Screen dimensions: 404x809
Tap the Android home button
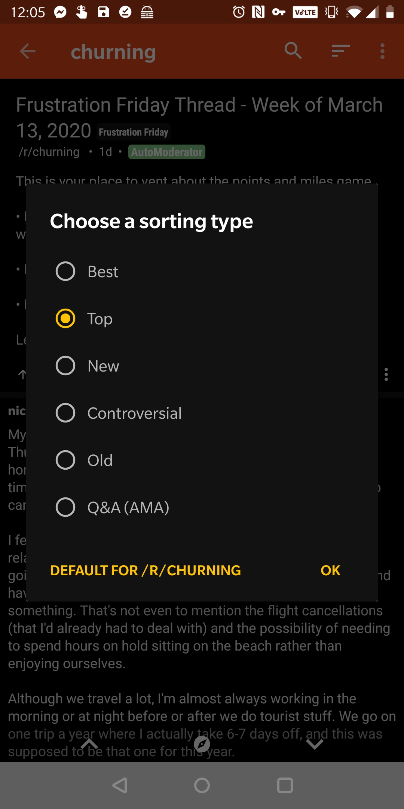pyautogui.click(x=202, y=786)
